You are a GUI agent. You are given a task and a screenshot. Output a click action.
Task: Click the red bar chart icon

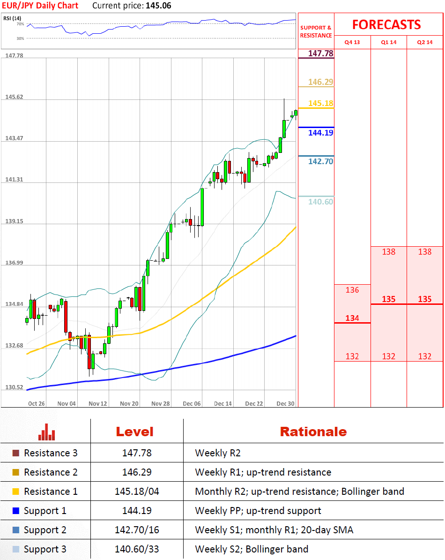click(x=47, y=432)
